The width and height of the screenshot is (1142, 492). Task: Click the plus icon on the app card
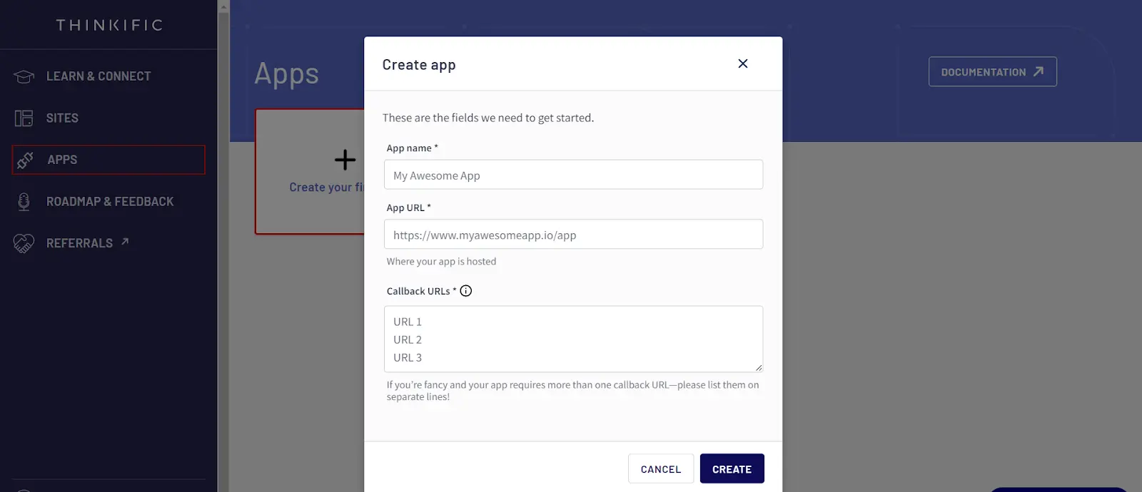pyautogui.click(x=345, y=158)
